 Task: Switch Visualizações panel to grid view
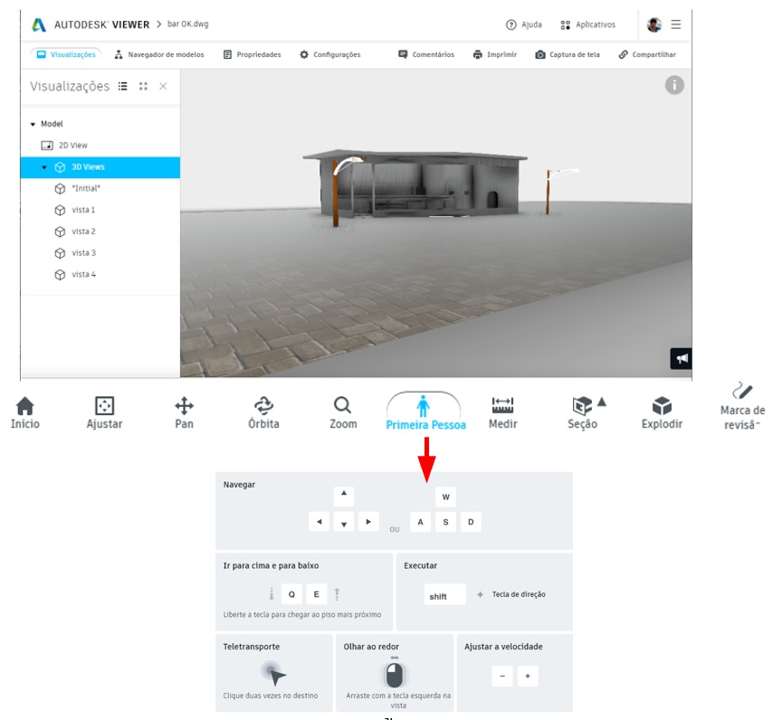click(143, 87)
